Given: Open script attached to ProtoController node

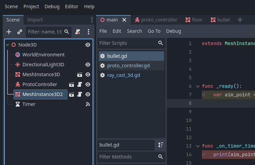Looking at the screenshot, I should tap(79, 84).
